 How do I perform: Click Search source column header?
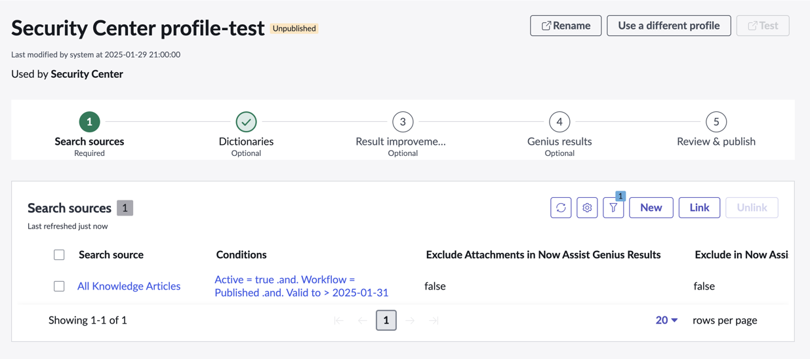(x=111, y=255)
